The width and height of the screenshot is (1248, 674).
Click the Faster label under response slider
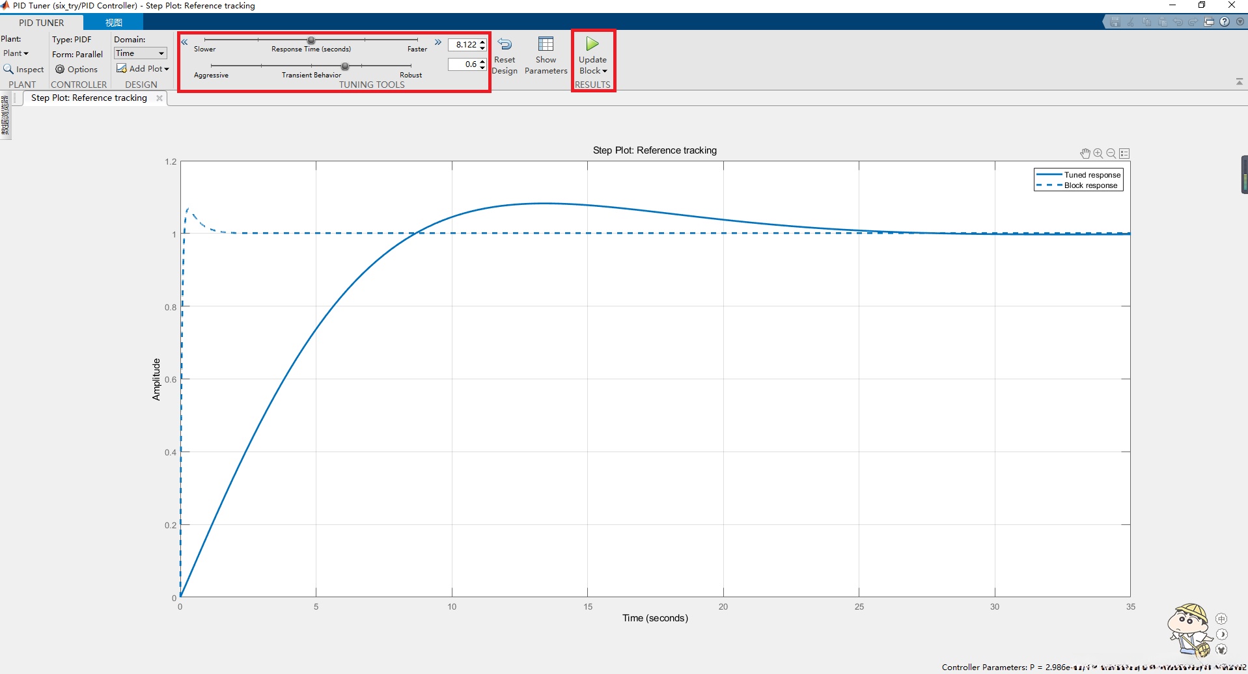pyautogui.click(x=417, y=49)
